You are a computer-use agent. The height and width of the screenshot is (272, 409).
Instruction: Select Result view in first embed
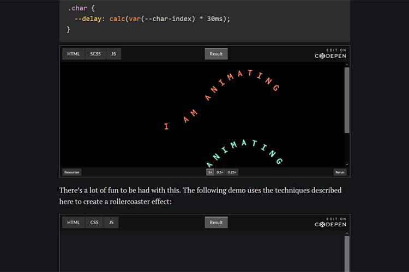click(216, 54)
